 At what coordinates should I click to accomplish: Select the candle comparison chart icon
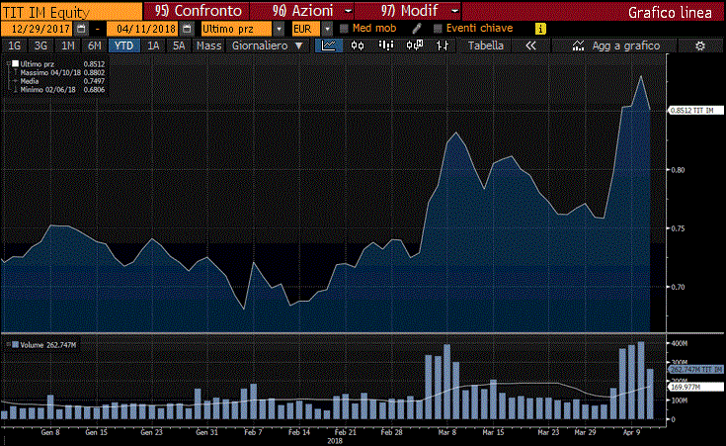[x=415, y=45]
